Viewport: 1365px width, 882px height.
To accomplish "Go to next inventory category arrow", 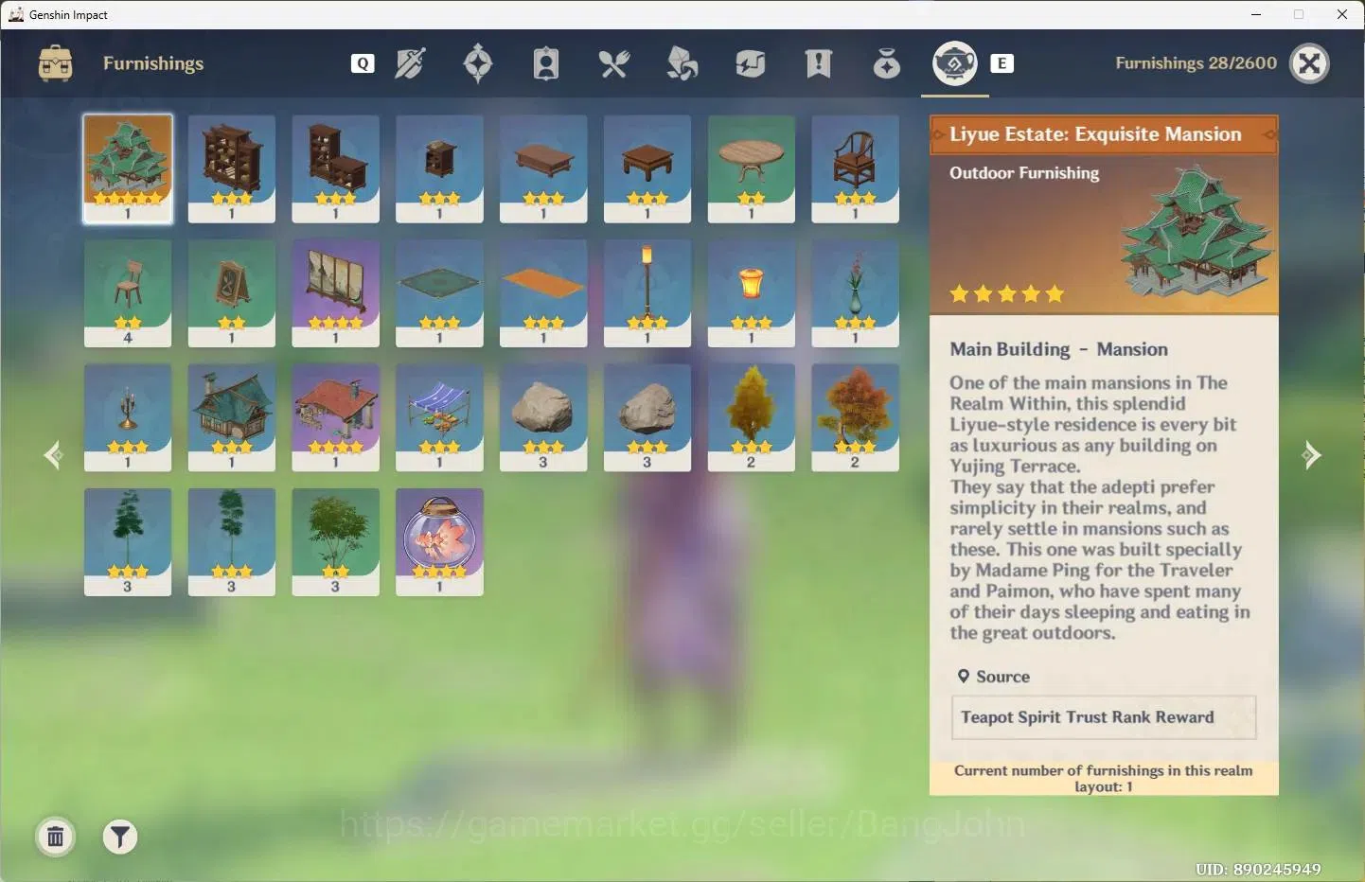I will pos(1311,455).
